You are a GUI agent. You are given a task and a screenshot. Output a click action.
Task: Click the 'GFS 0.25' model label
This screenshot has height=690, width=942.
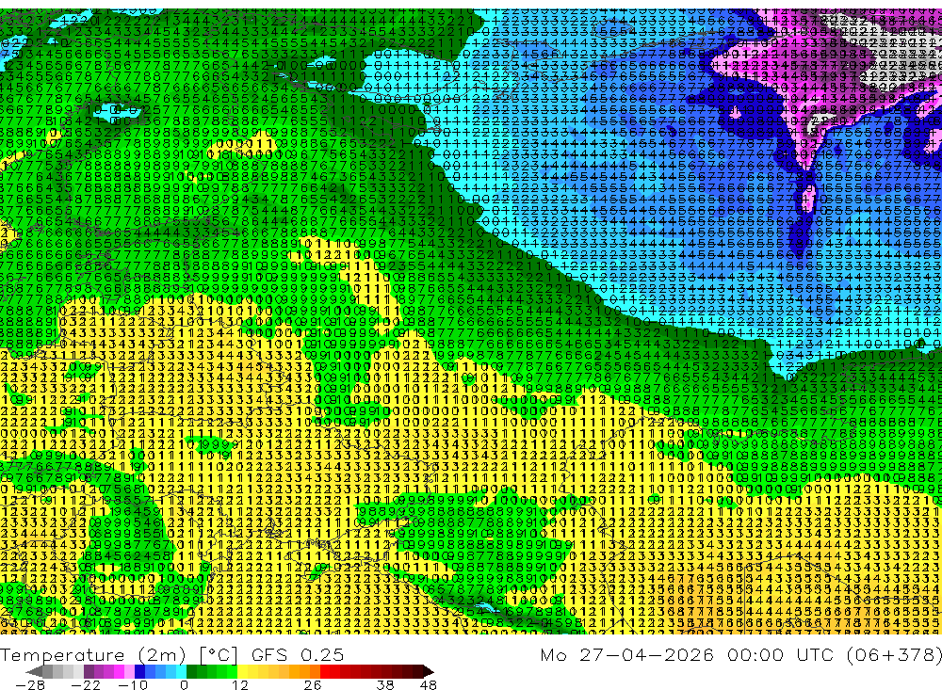pyautogui.click(x=298, y=654)
